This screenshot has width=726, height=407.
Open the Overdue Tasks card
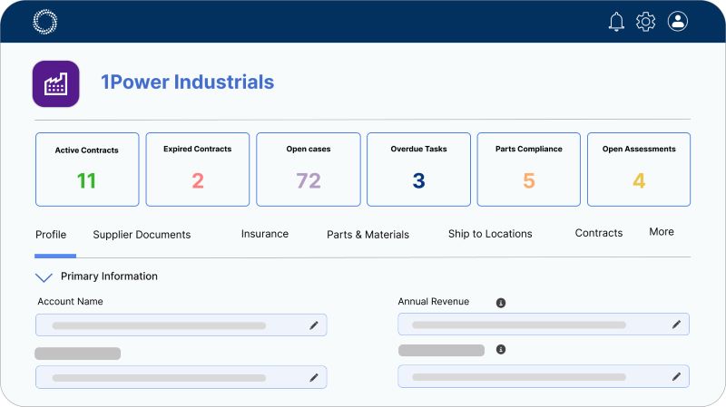tap(418, 170)
